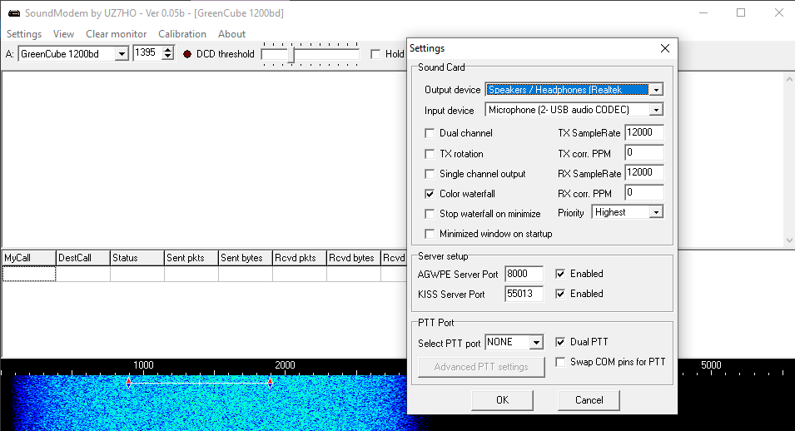Open the Calibration menu
The image size is (795, 431).
coord(182,34)
